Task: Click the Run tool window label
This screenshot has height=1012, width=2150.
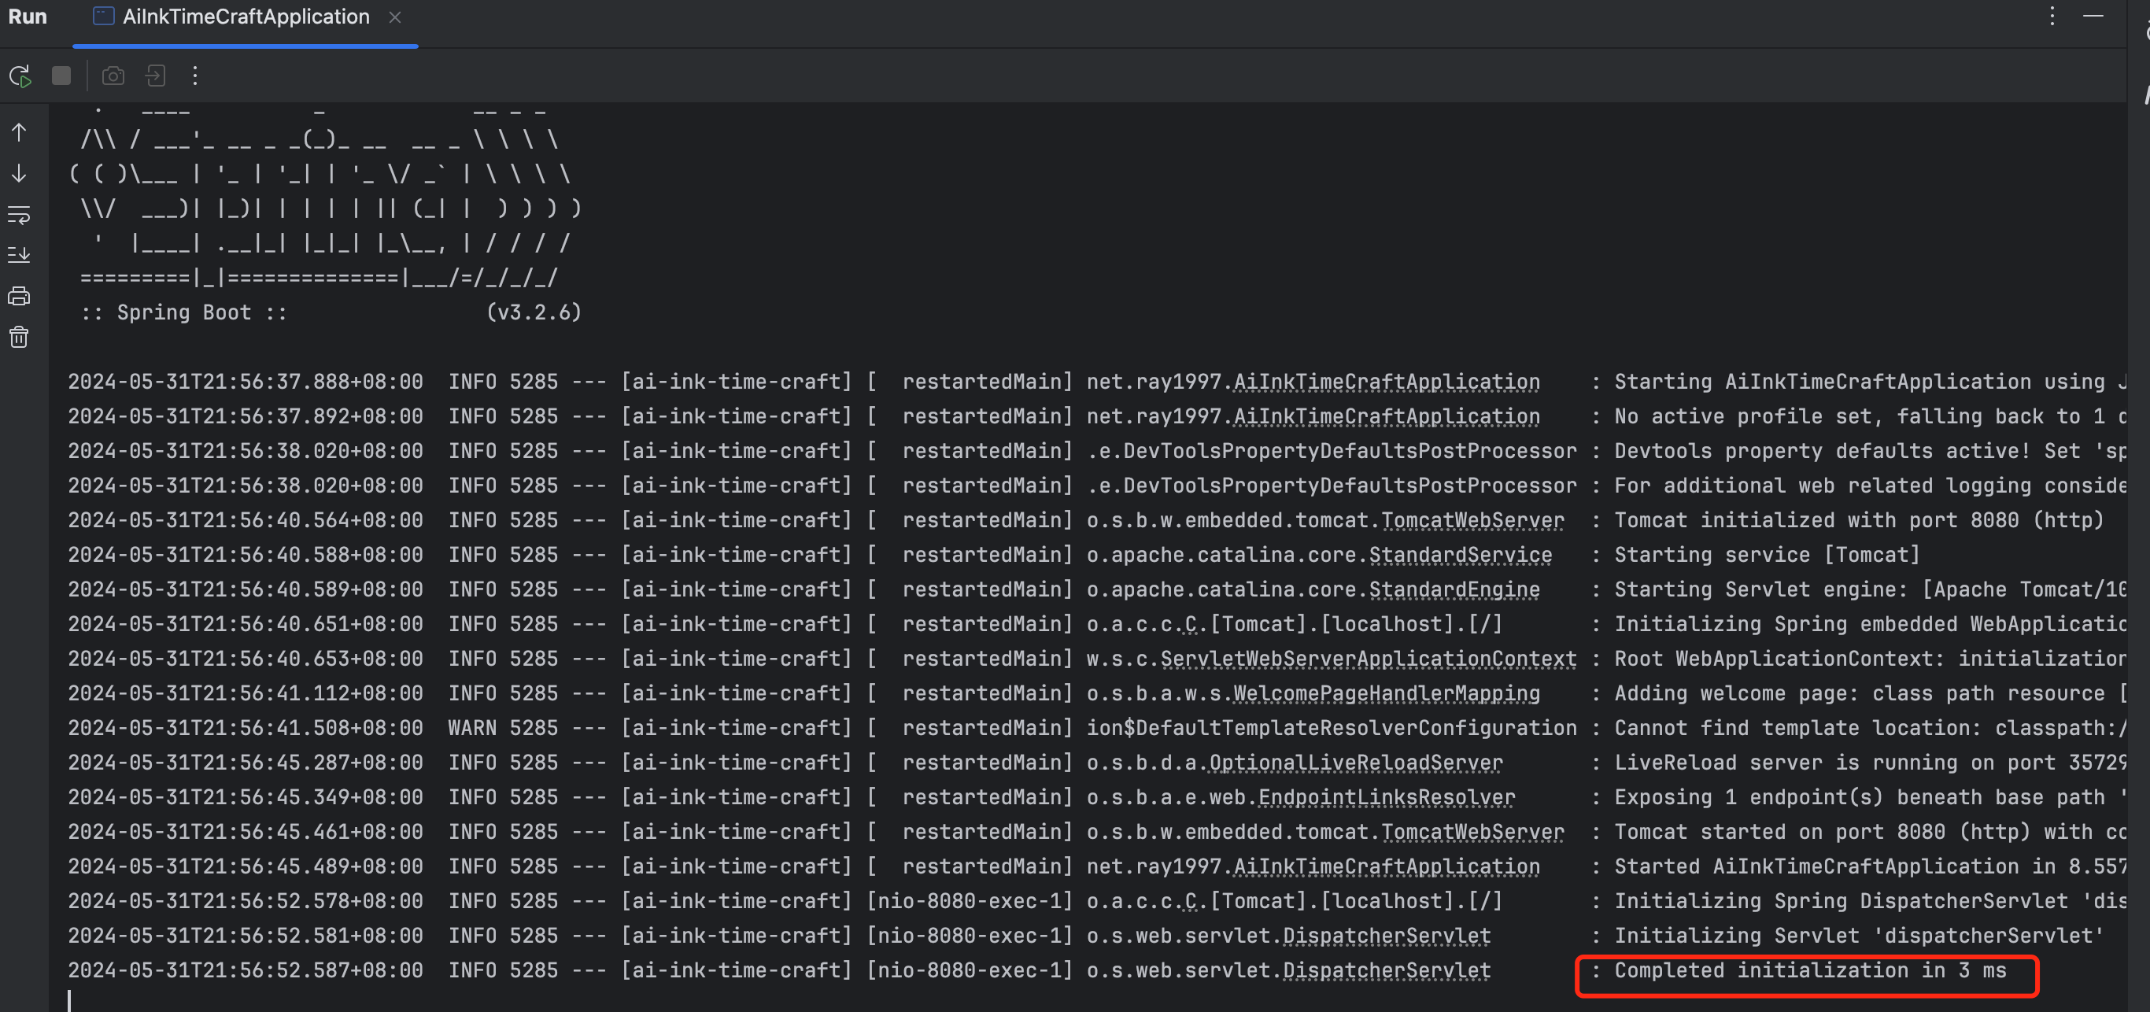Action: click(28, 17)
